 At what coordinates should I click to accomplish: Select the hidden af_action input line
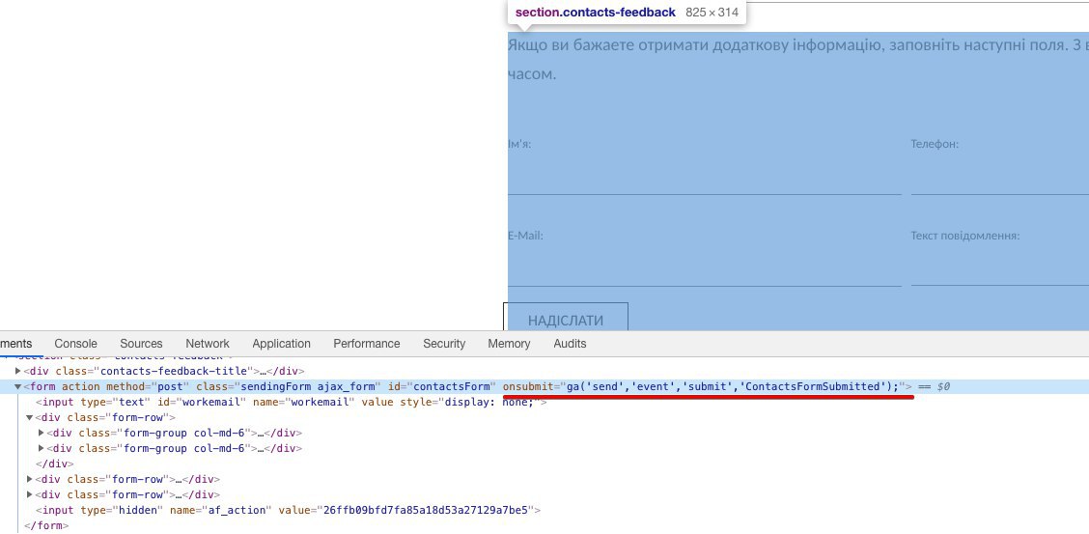point(289,510)
